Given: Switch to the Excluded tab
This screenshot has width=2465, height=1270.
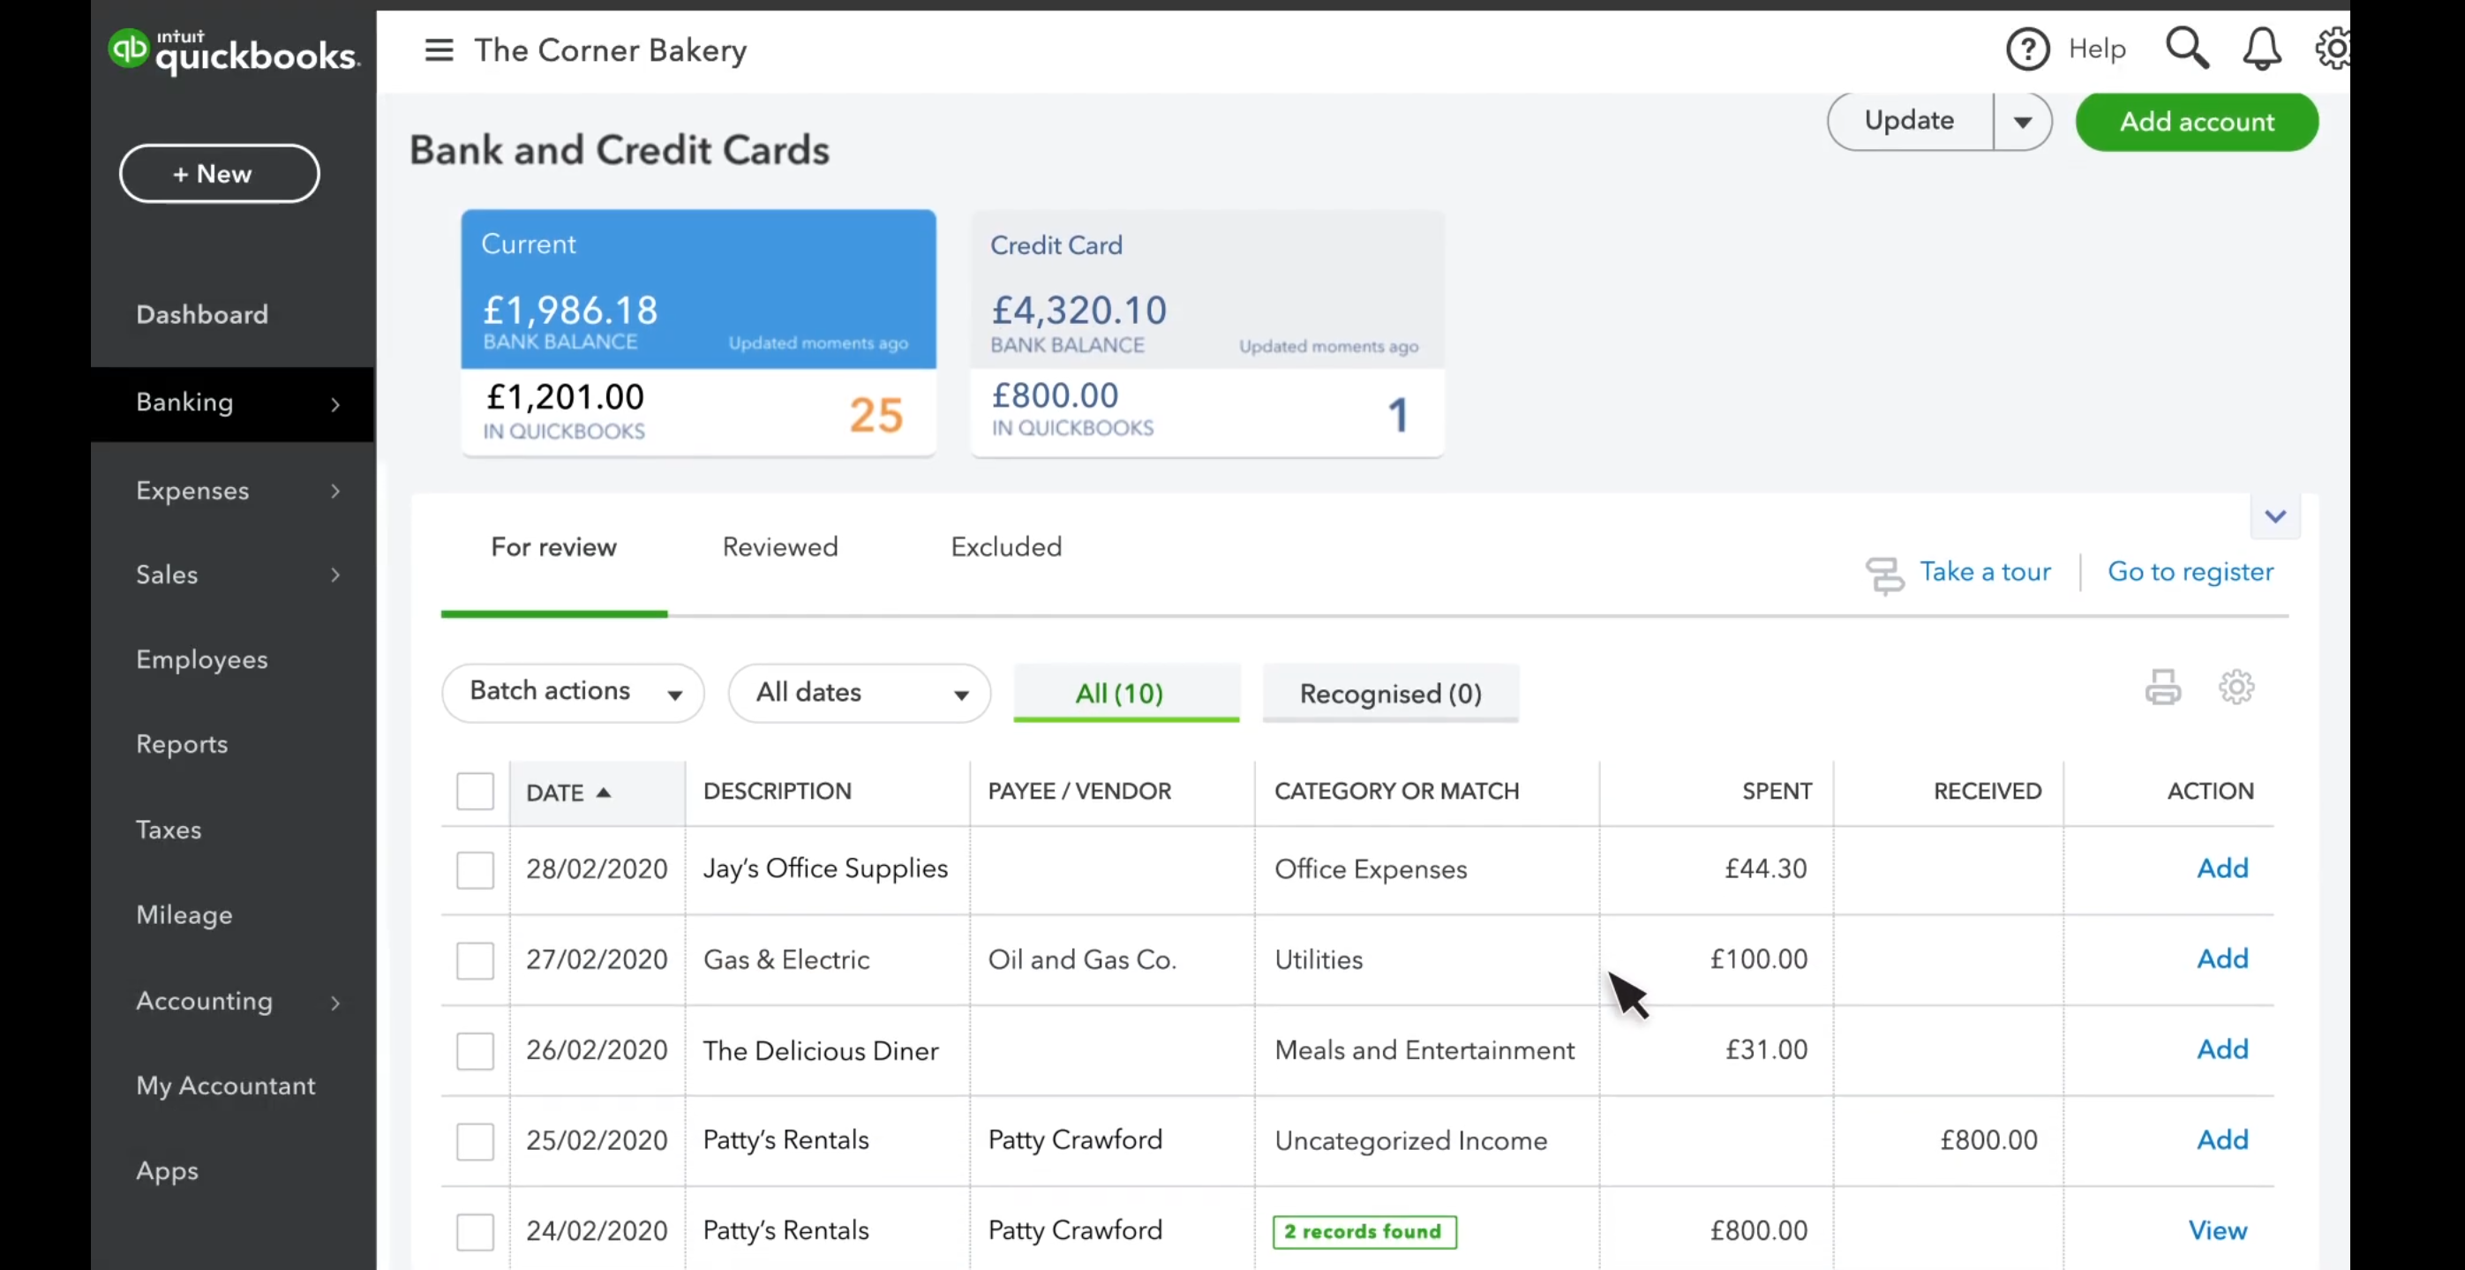Looking at the screenshot, I should coord(1006,546).
